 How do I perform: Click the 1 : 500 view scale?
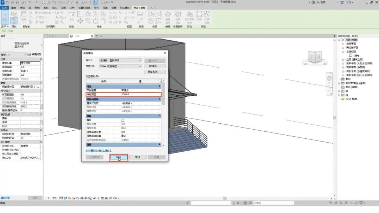pyautogui.click(x=52, y=198)
